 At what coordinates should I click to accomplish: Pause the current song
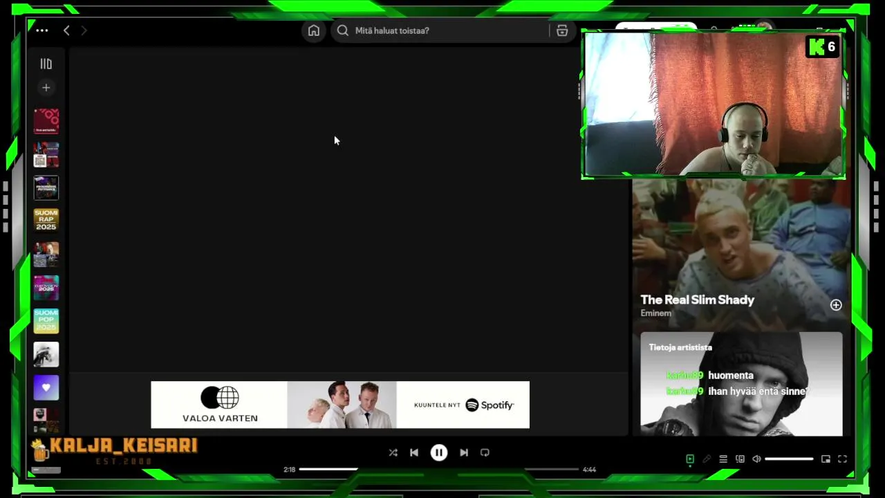(439, 452)
